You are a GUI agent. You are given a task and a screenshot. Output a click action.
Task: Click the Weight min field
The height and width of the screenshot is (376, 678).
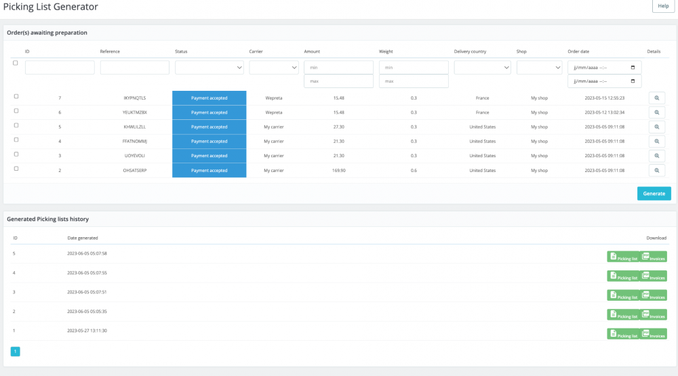(414, 68)
